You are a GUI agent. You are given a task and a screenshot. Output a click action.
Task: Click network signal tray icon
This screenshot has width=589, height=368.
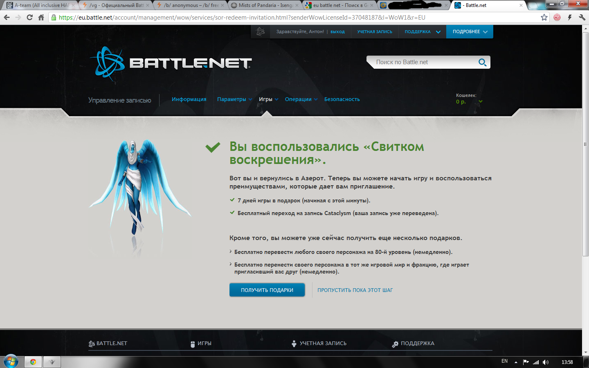(x=536, y=362)
